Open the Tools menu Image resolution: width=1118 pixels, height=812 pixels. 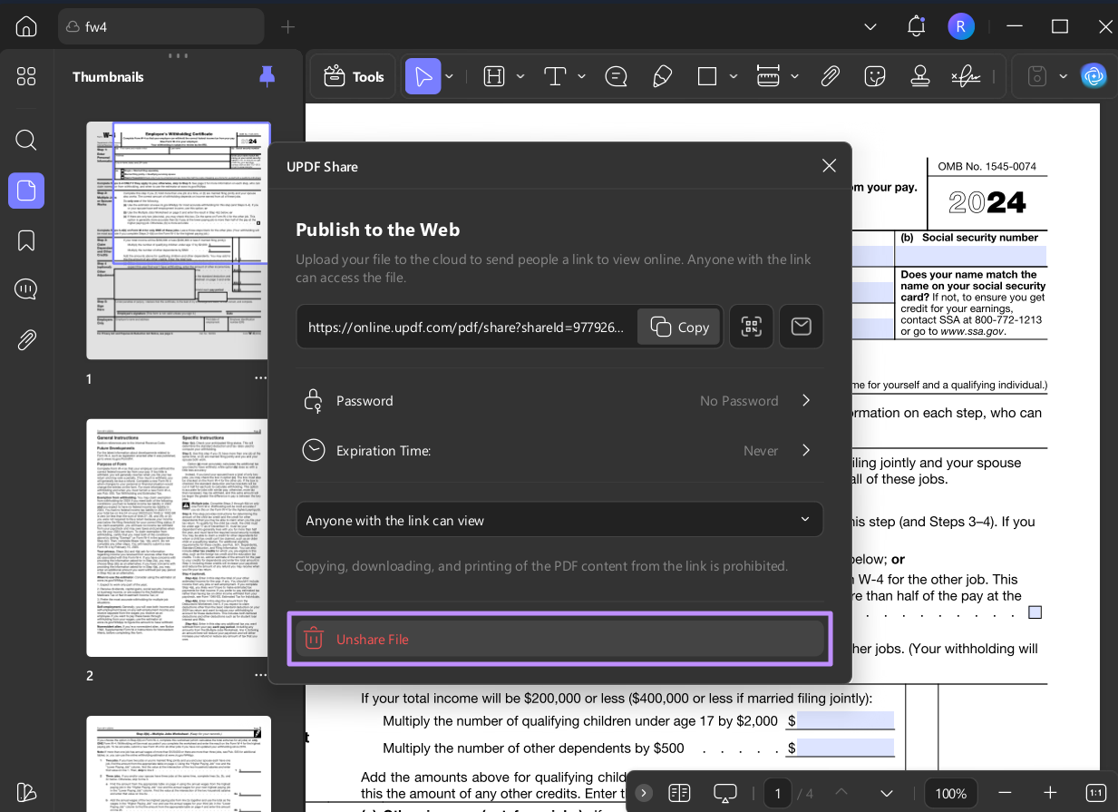pyautogui.click(x=353, y=76)
